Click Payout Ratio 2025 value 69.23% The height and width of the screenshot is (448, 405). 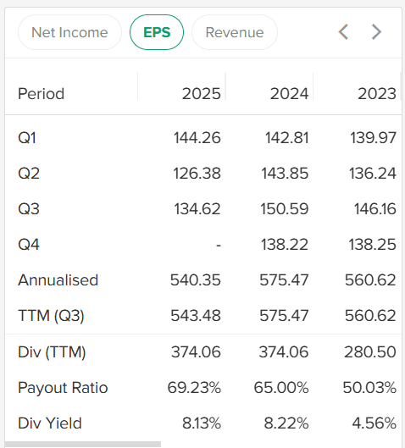point(194,388)
